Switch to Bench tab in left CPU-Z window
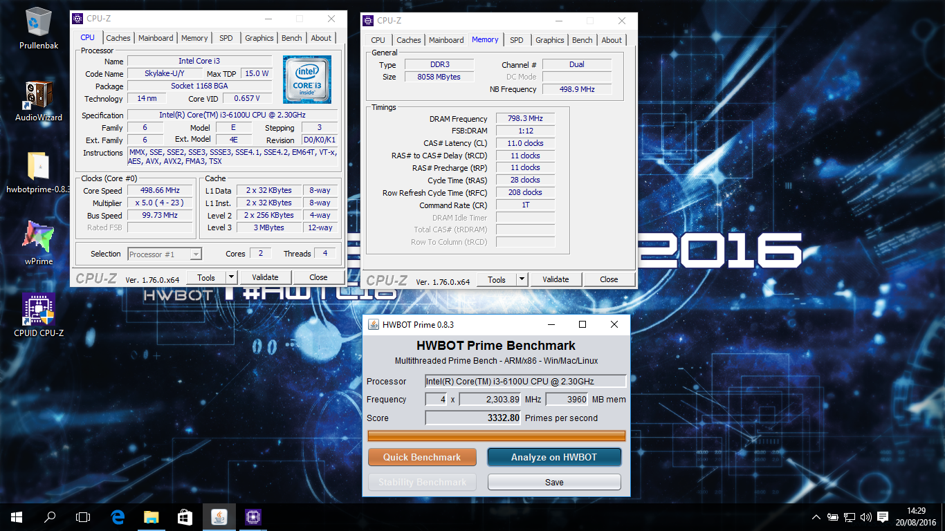This screenshot has width=945, height=531. coord(292,38)
